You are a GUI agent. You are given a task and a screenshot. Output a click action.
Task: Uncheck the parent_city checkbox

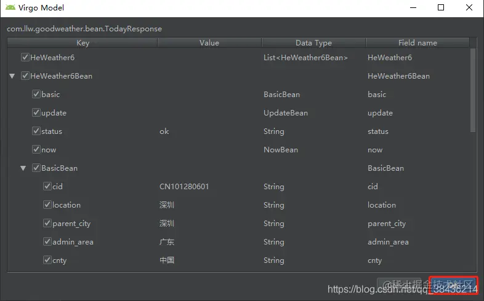pyautogui.click(x=47, y=223)
